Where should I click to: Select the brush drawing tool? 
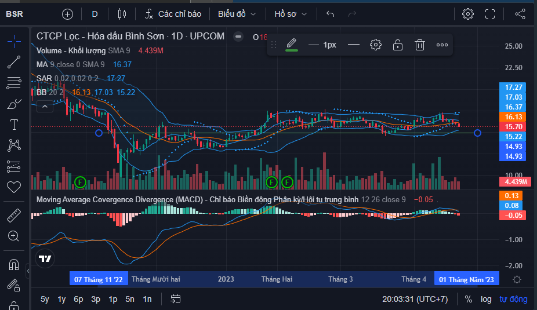click(x=14, y=104)
